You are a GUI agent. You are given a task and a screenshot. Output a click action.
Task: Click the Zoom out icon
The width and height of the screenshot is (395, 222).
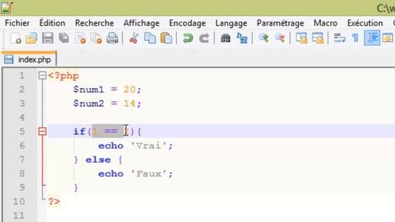coord(280,38)
